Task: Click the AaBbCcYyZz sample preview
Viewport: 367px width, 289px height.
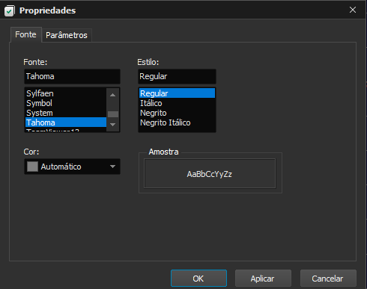Action: click(210, 174)
